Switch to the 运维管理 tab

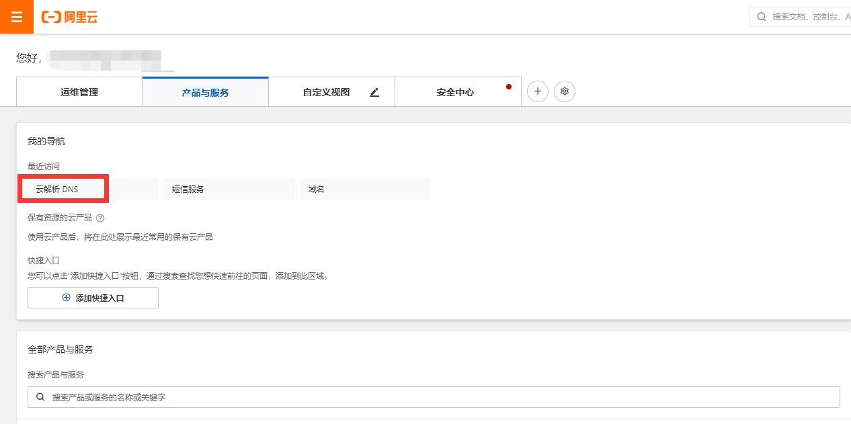click(x=79, y=92)
